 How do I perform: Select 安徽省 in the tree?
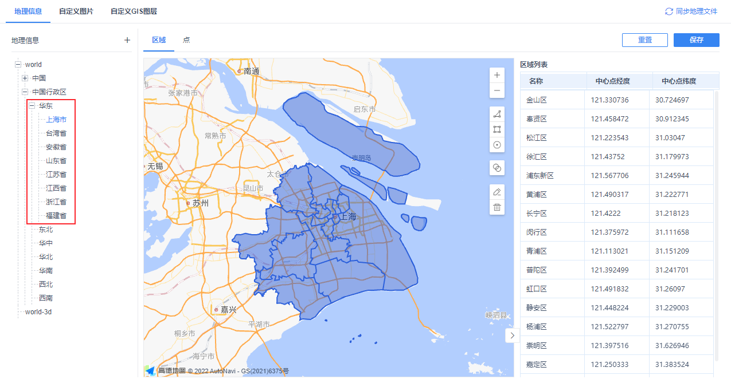pyautogui.click(x=56, y=147)
